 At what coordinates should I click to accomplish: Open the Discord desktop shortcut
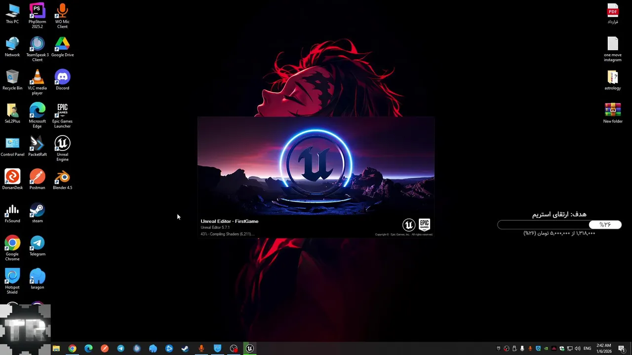tap(62, 80)
